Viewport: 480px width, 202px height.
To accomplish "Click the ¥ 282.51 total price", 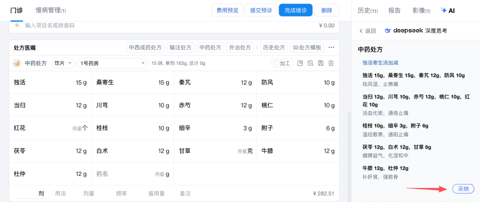I will 324,194.
